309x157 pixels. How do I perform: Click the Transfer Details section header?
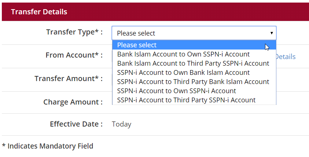pos(39,12)
